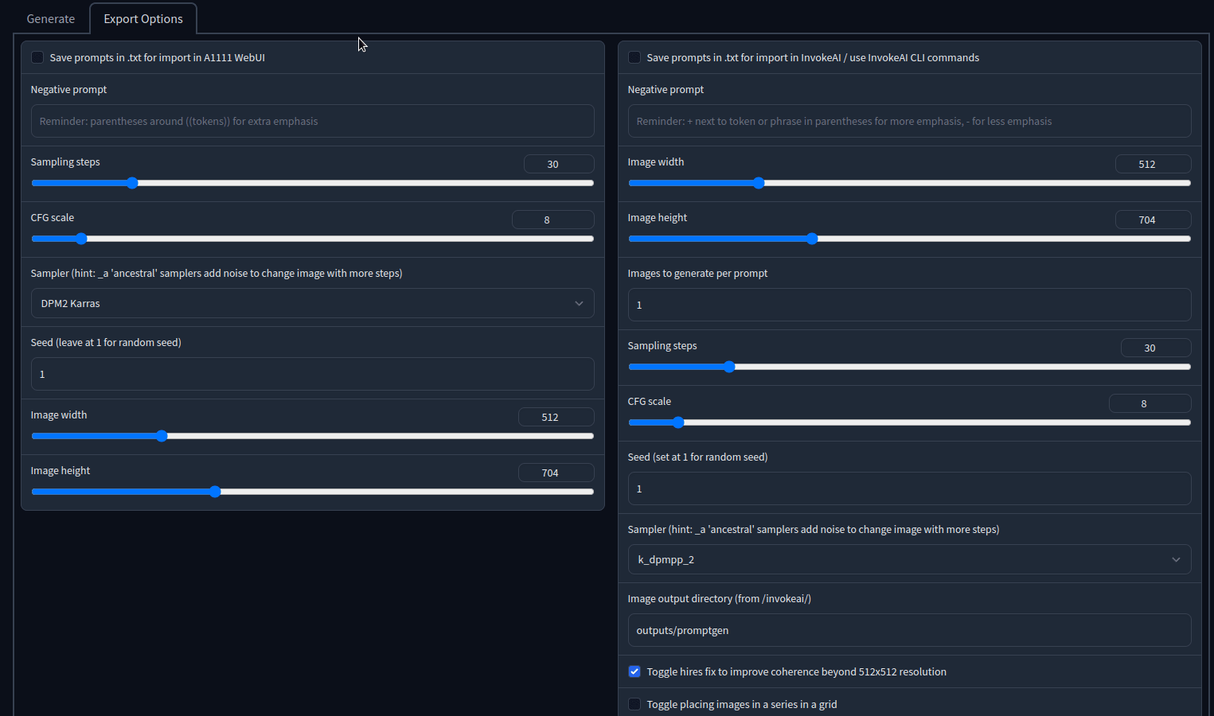Click the InvokeAI negative prompt field
Viewport: 1214px width, 716px height.
point(909,121)
